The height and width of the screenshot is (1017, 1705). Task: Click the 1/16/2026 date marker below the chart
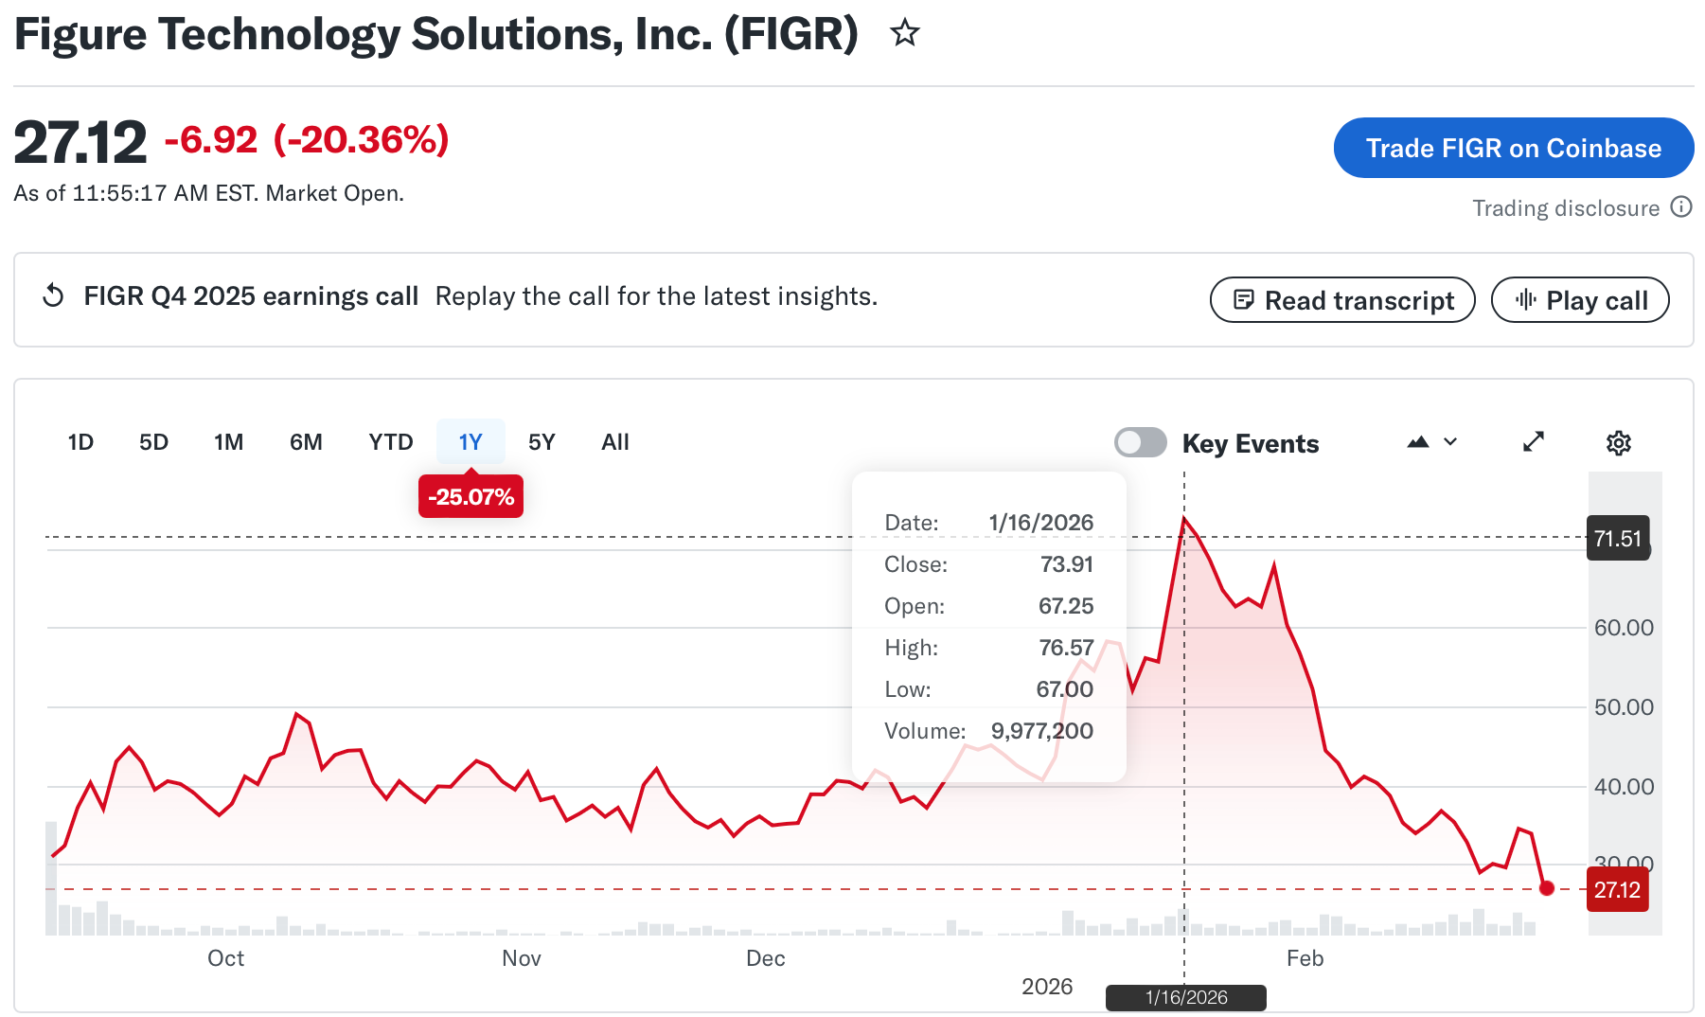pyautogui.click(x=1184, y=997)
